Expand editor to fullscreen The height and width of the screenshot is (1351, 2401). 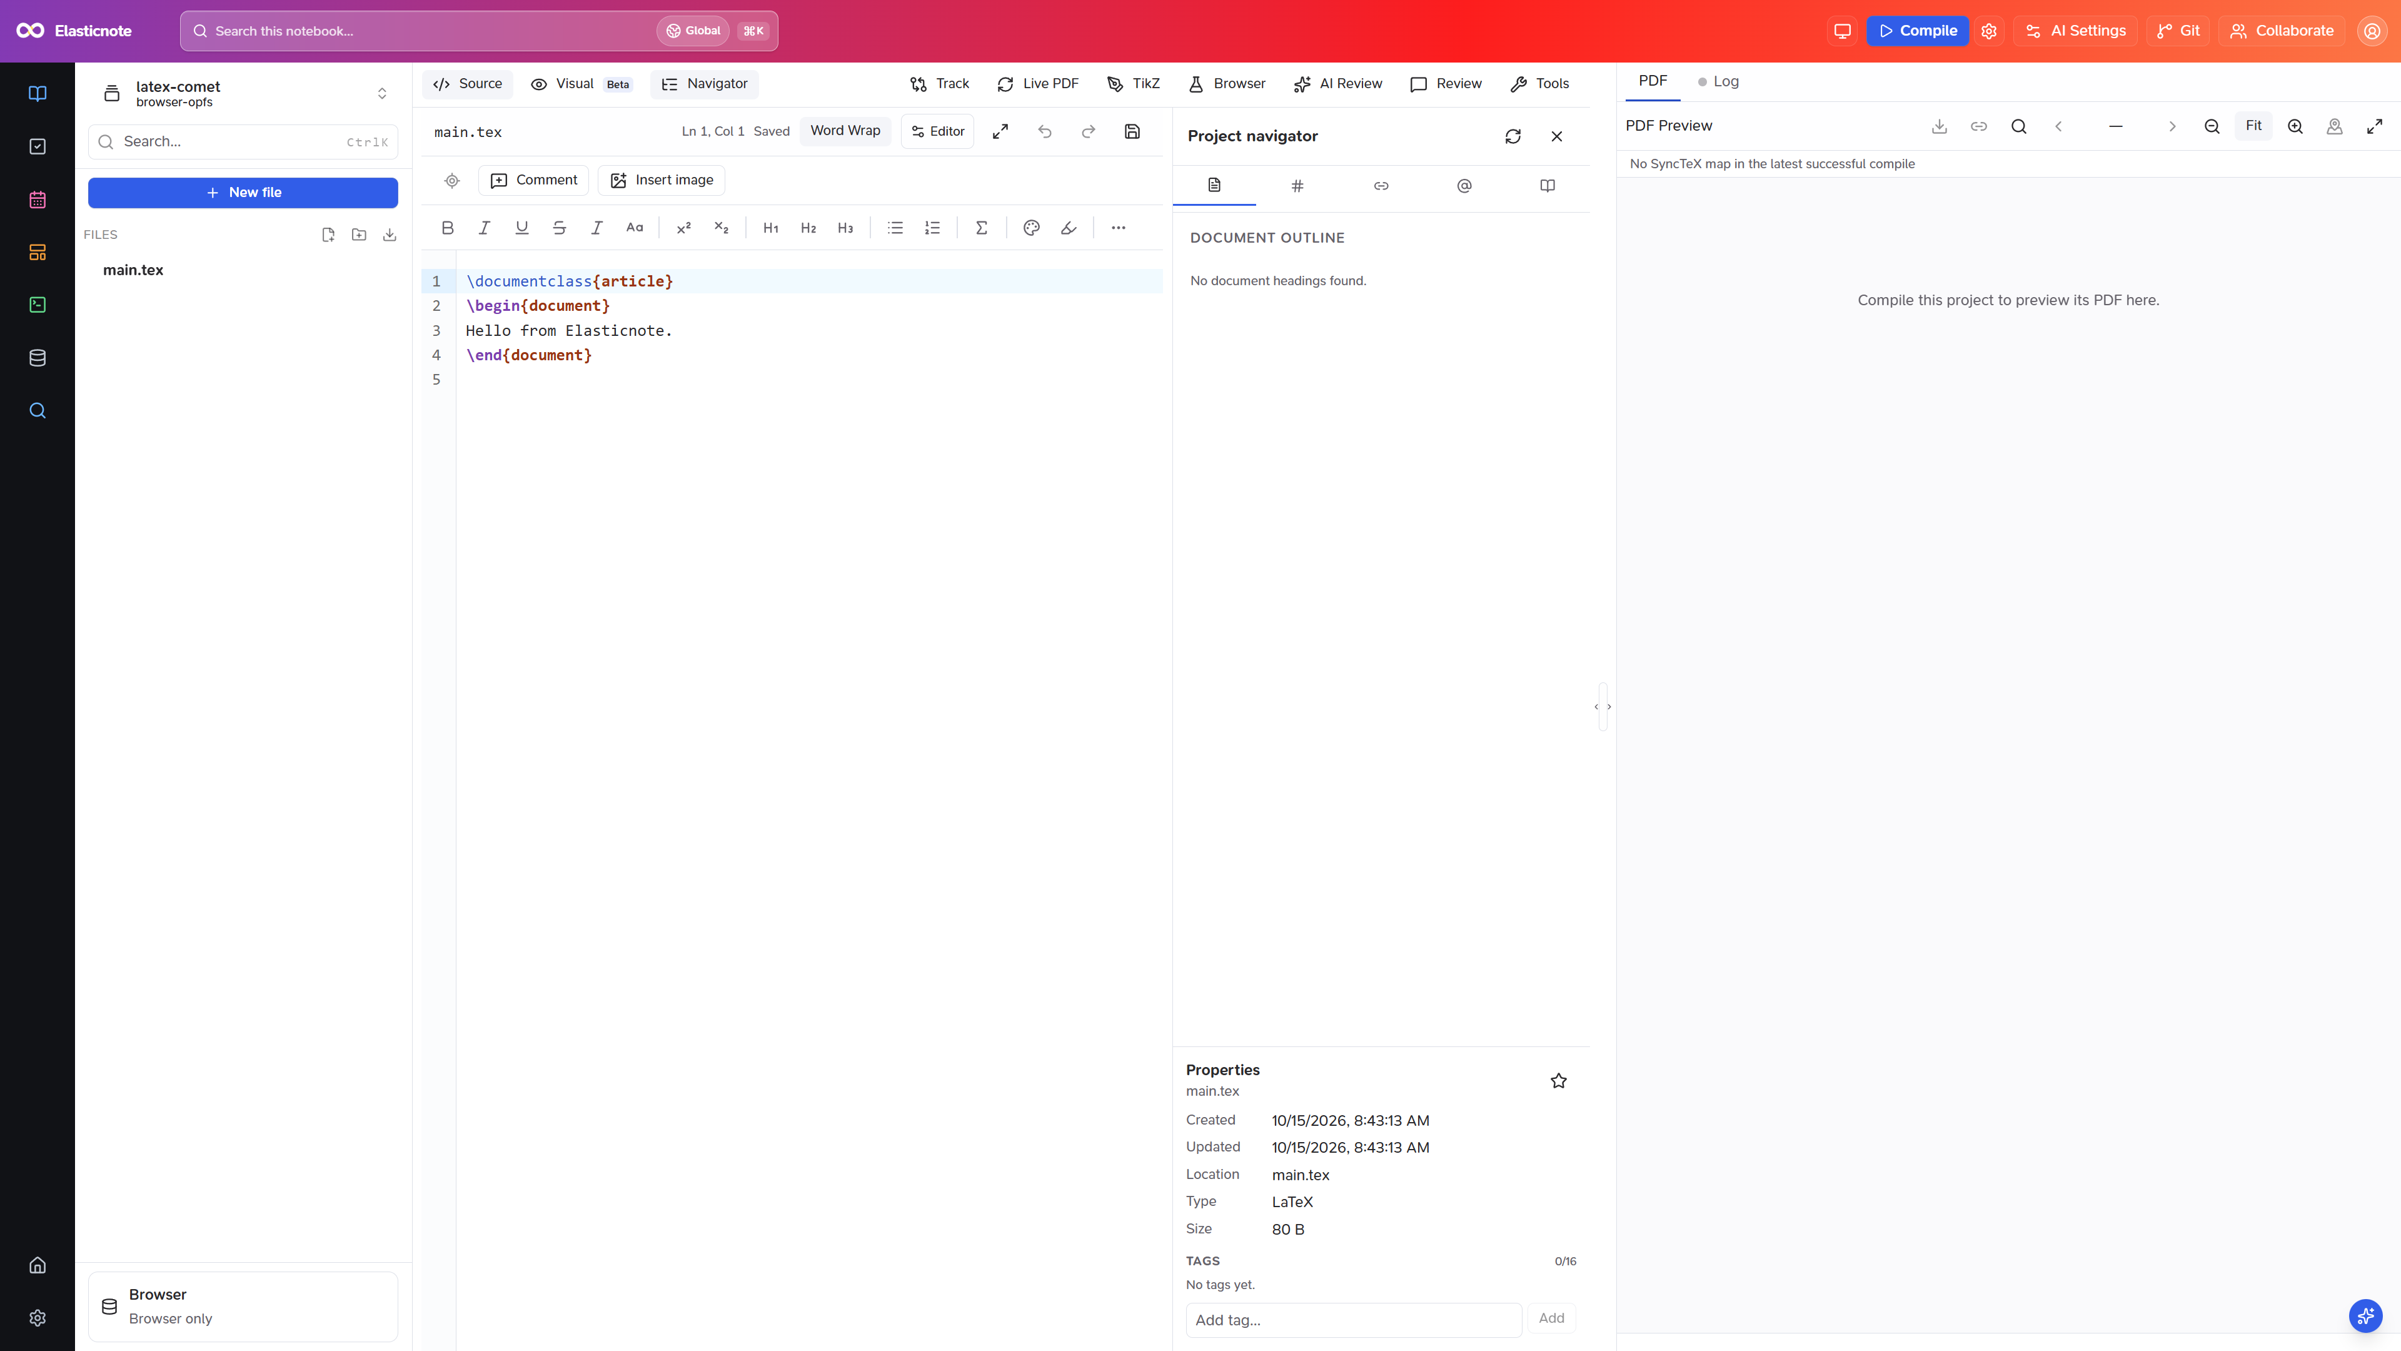(1000, 131)
